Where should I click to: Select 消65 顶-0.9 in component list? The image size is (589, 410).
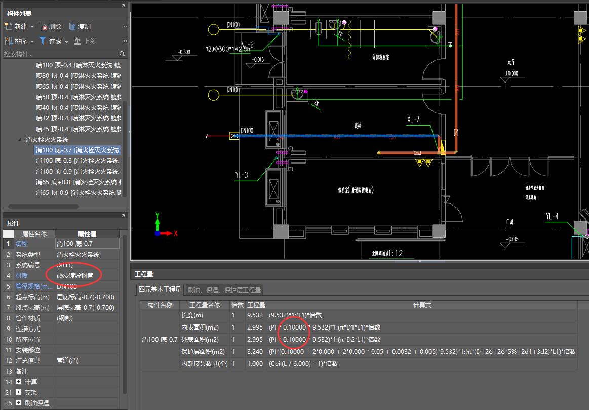click(x=78, y=193)
